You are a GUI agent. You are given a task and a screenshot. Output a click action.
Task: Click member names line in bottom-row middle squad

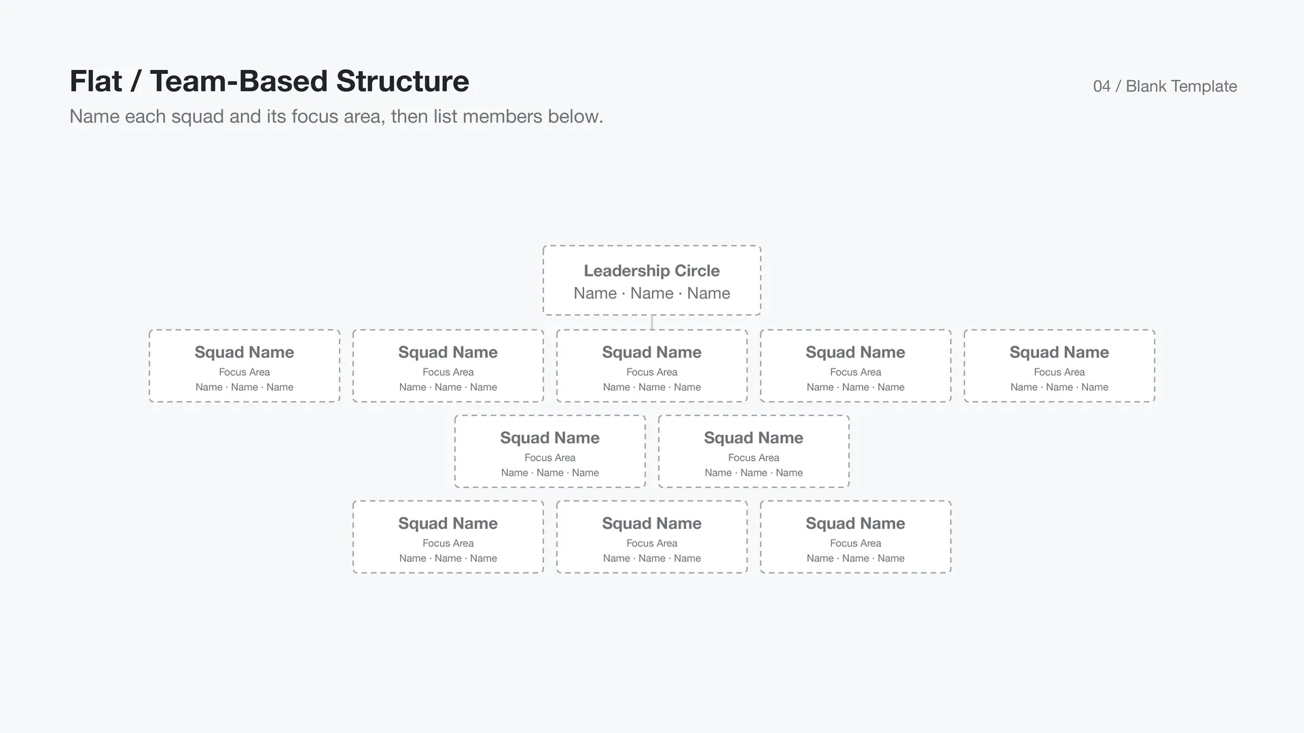[x=652, y=558]
